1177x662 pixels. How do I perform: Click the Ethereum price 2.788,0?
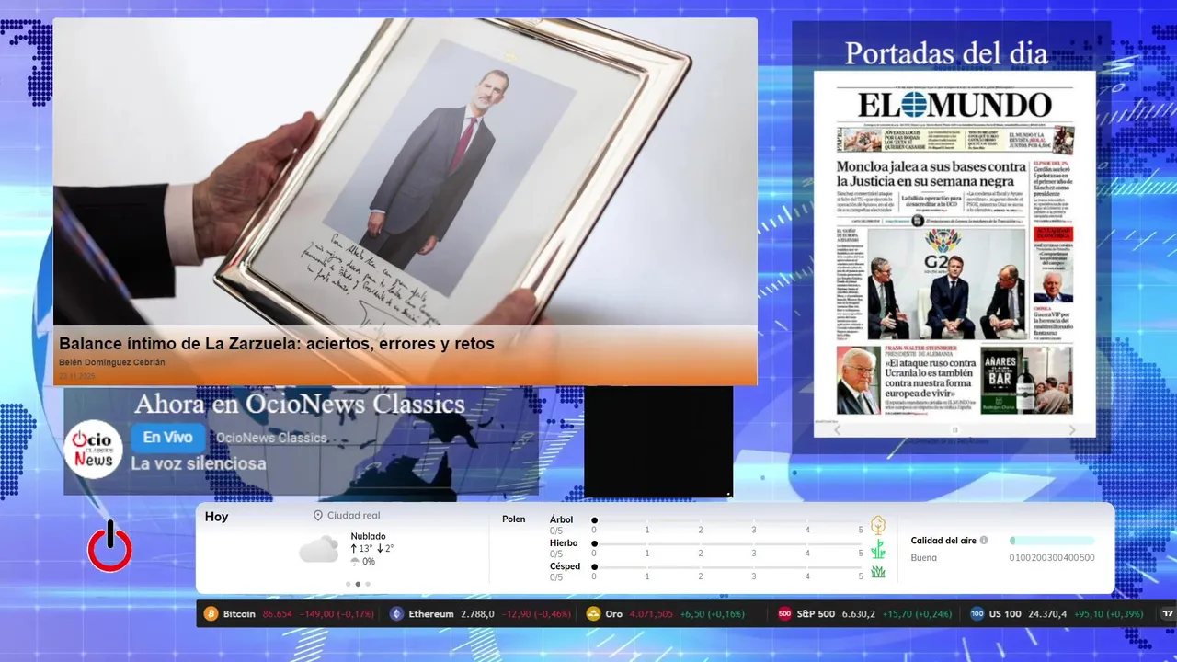(478, 614)
